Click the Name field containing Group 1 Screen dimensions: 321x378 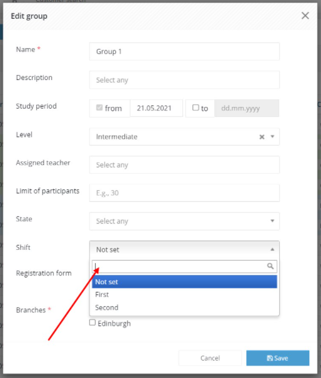click(184, 52)
